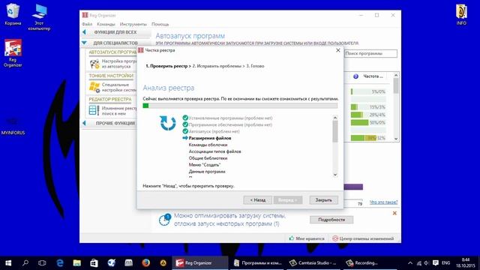This screenshot has width=480, height=270.
Task: Open the Центр отмены изменений icon
Action: click(335, 238)
